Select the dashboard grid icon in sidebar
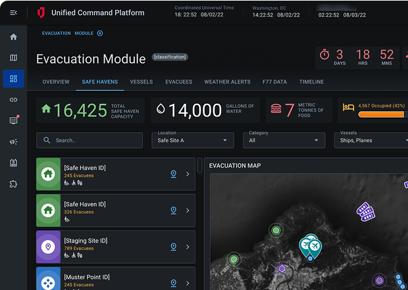The width and height of the screenshot is (408, 290). click(13, 79)
